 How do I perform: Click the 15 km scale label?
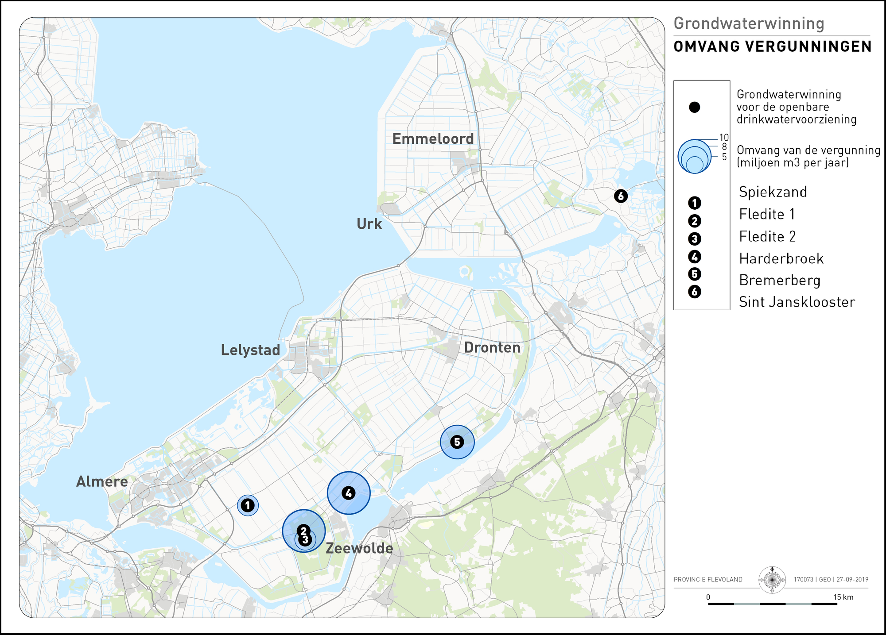coord(843,597)
